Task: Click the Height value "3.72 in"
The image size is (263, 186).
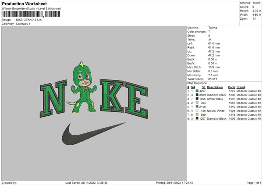Action: (x=256, y=11)
